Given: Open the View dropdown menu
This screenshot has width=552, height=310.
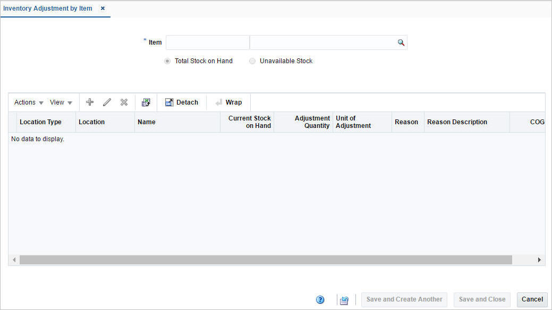Looking at the screenshot, I should coord(61,102).
